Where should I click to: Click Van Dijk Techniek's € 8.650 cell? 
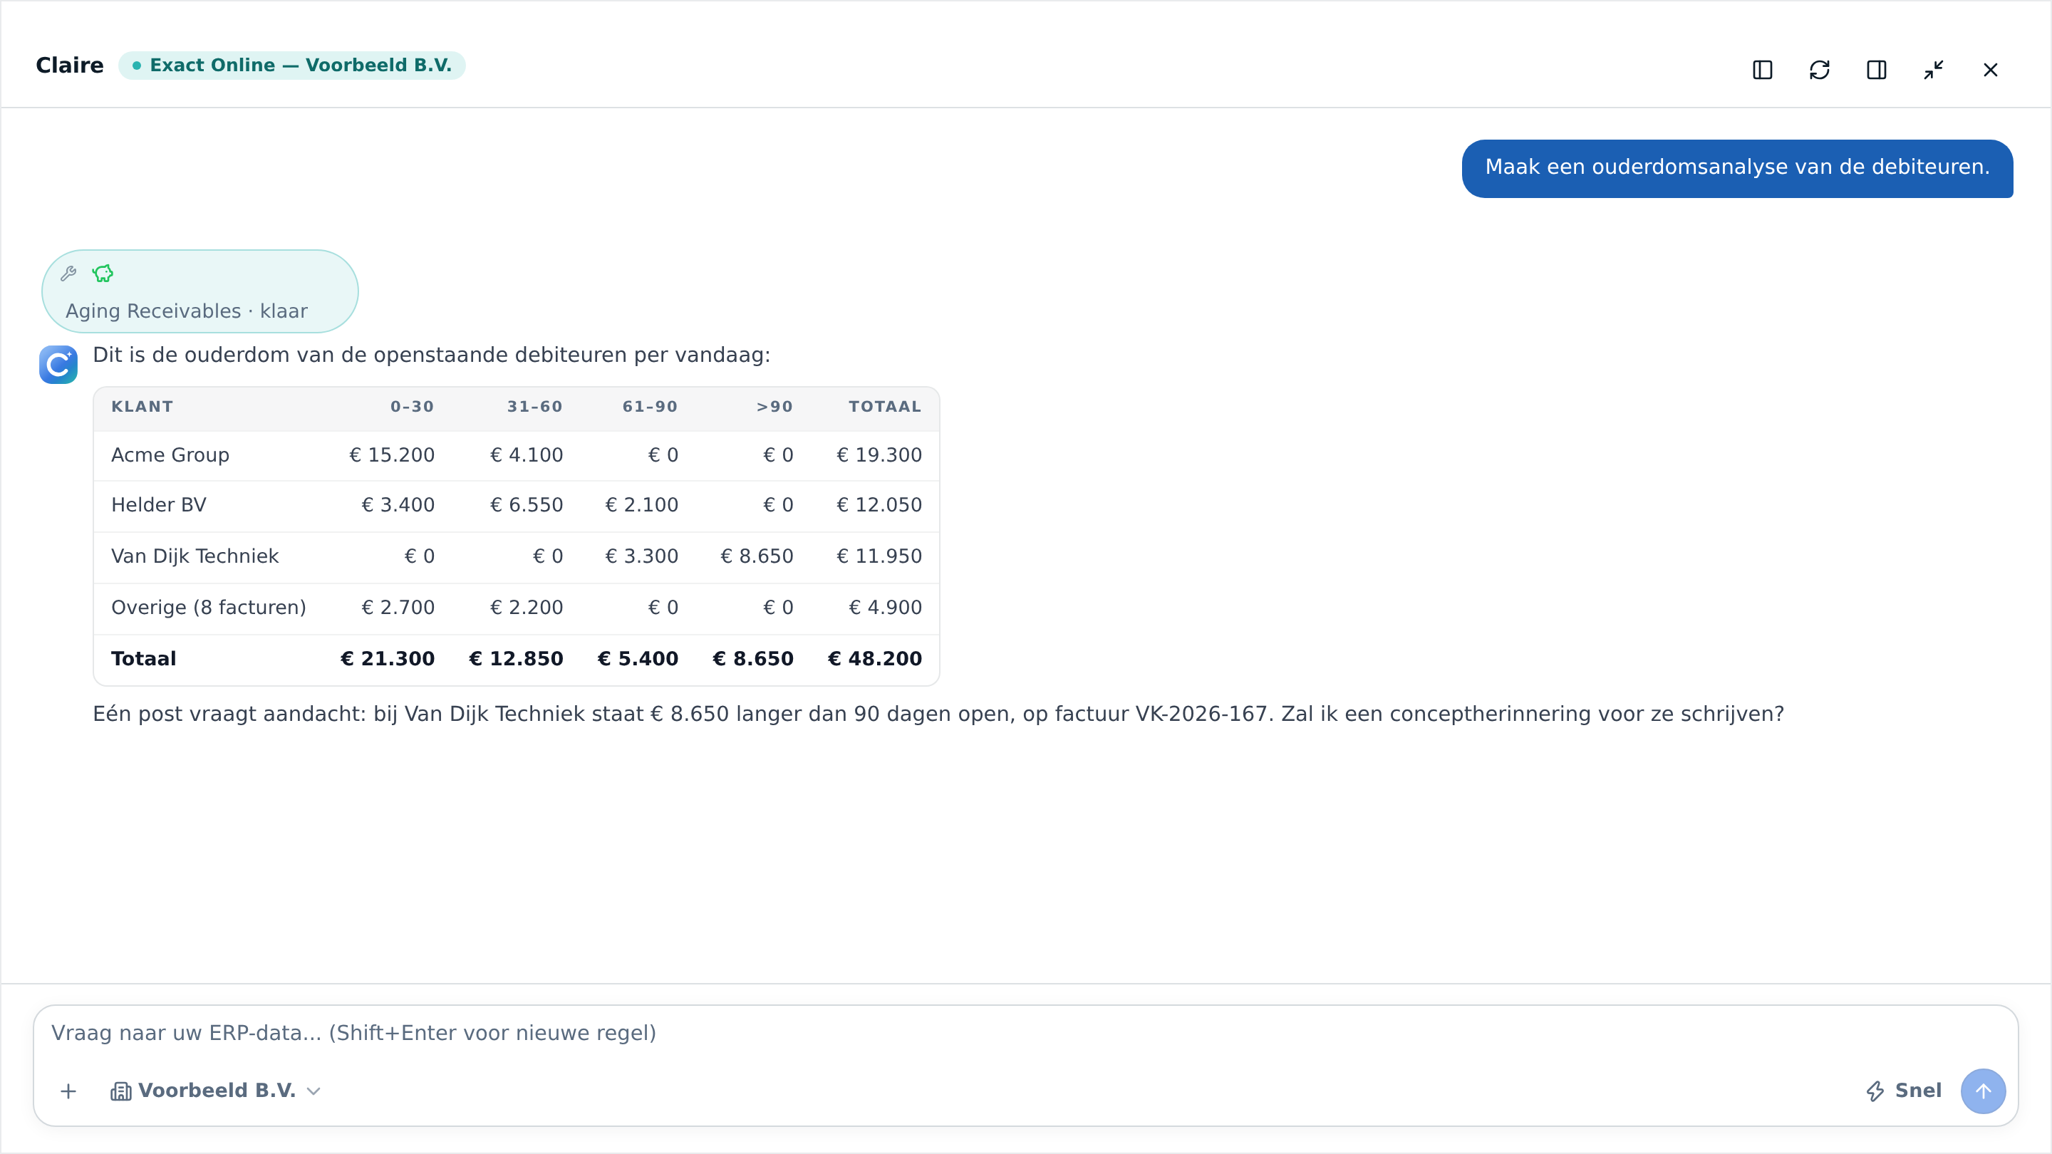[x=757, y=556]
